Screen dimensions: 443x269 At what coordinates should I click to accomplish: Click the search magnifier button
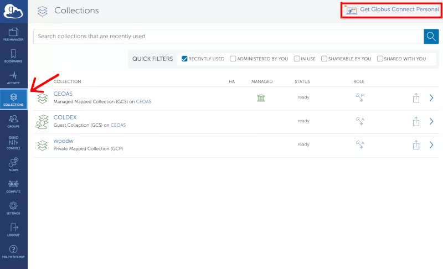[x=431, y=37]
